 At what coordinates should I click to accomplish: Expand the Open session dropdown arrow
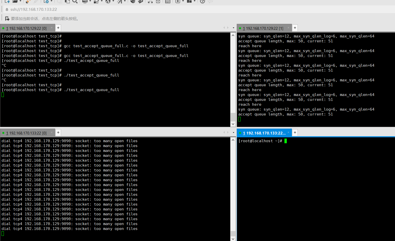coord(21,1)
